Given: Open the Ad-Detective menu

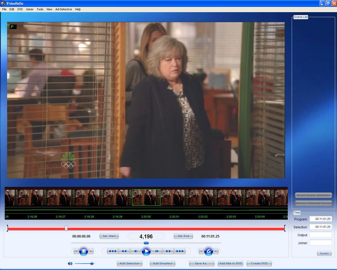Looking at the screenshot, I should 64,9.
